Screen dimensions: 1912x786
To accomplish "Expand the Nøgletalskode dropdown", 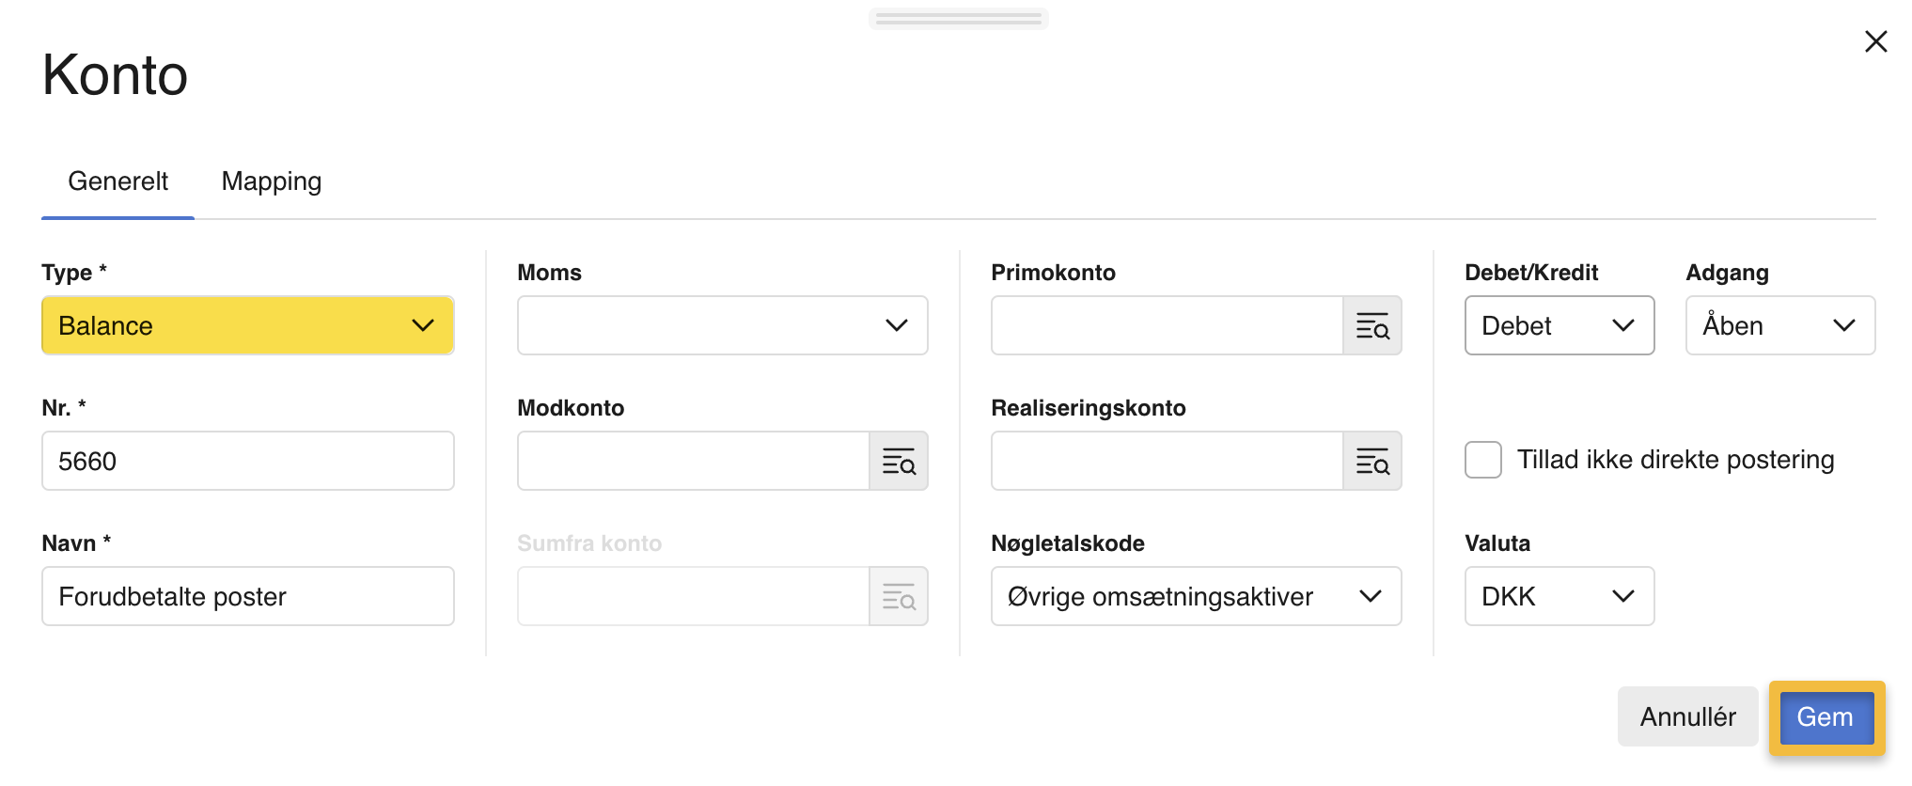I will (1194, 596).
